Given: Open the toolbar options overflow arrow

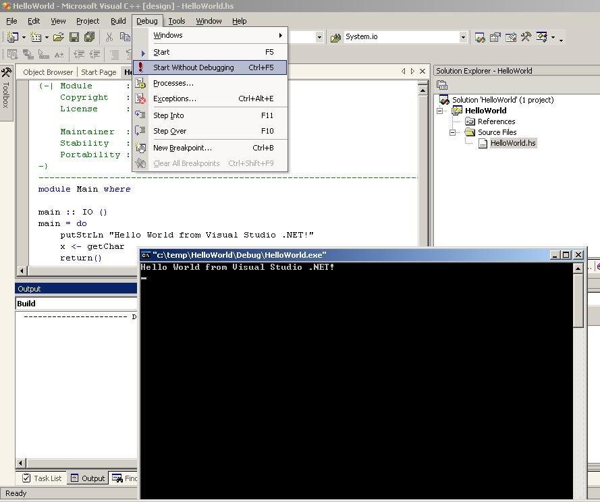Looking at the screenshot, I should [561, 39].
